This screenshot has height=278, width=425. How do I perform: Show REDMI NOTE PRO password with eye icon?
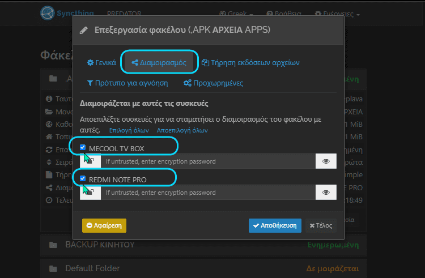coord(326,193)
